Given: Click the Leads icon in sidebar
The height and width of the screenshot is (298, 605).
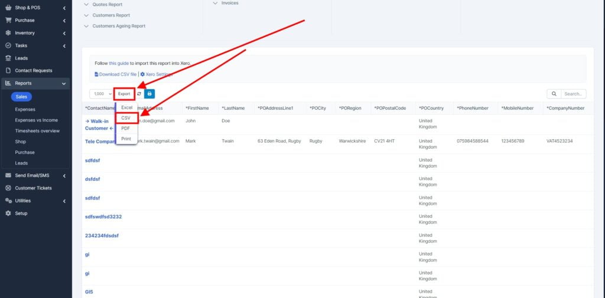Looking at the screenshot, I should coord(8,58).
